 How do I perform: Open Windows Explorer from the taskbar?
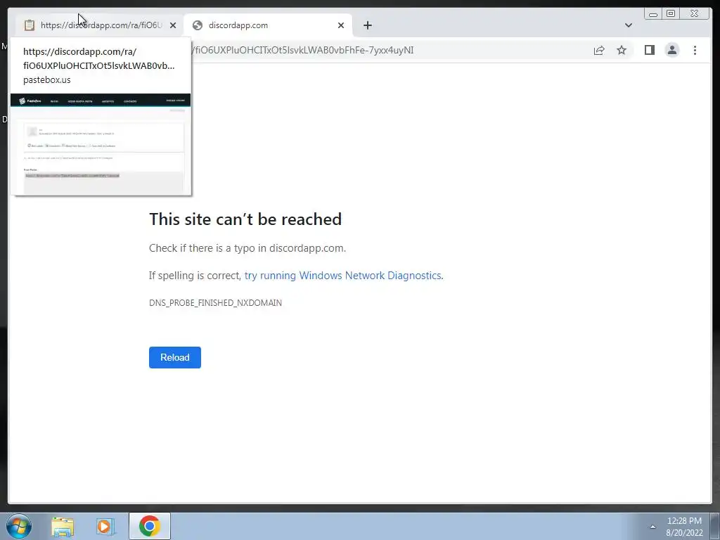point(63,527)
